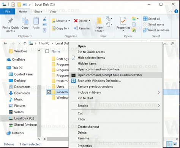
Task: Click the Name column header
Action: 56,51
